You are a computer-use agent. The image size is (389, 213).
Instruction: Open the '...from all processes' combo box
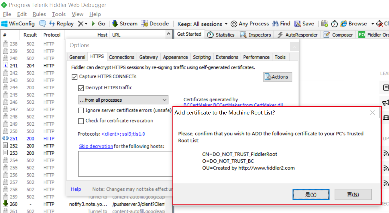point(123,100)
